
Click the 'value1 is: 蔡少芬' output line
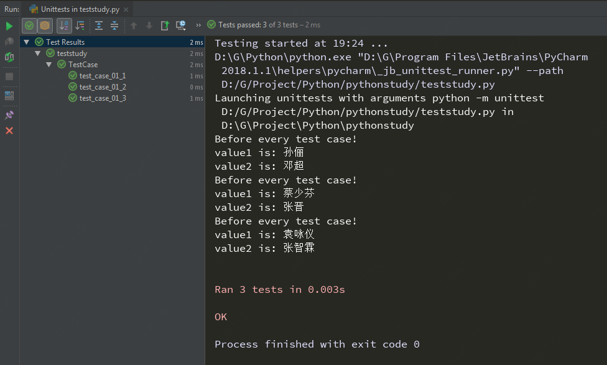[264, 193]
